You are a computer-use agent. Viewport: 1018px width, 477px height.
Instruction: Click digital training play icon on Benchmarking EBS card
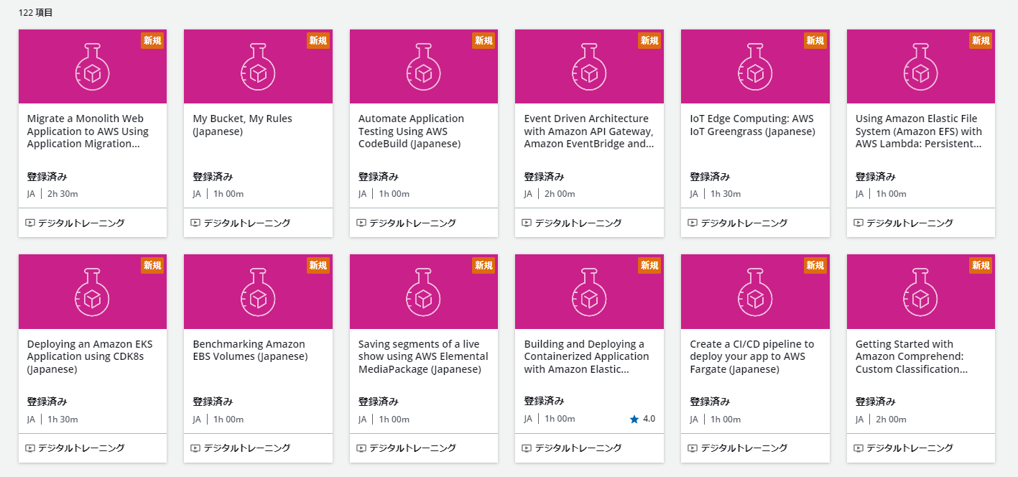[195, 448]
